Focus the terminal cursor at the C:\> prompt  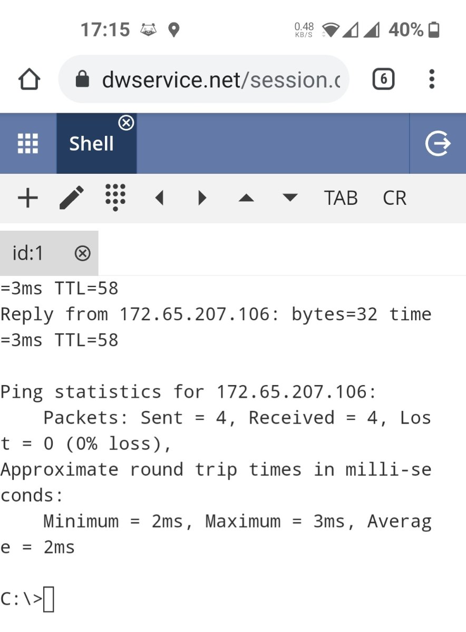[x=48, y=599]
